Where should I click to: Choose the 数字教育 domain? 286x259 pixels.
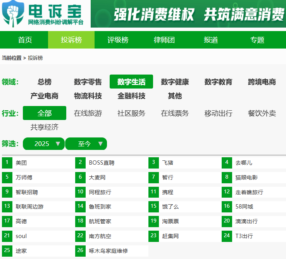coord(218,82)
